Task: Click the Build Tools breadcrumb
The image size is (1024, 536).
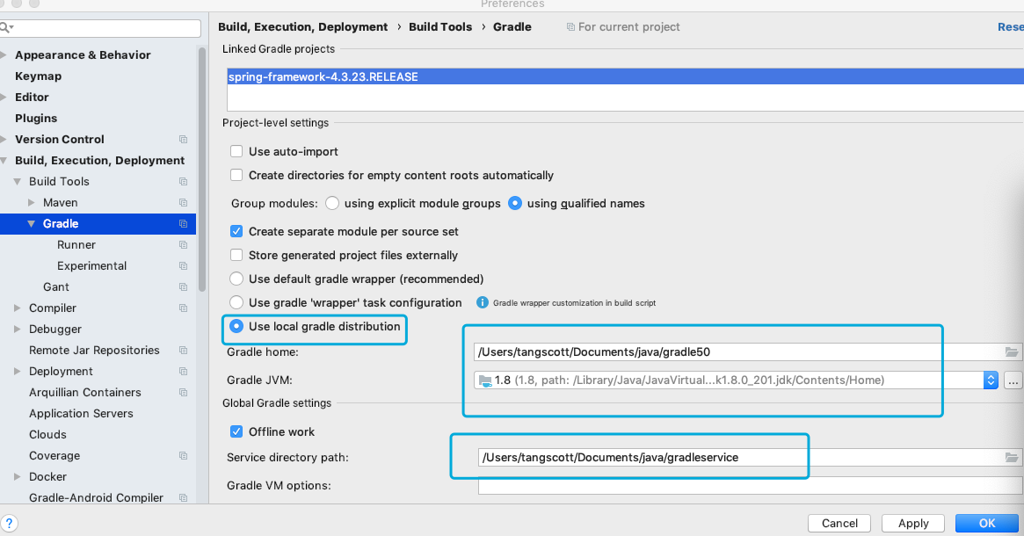Action: pos(440,26)
